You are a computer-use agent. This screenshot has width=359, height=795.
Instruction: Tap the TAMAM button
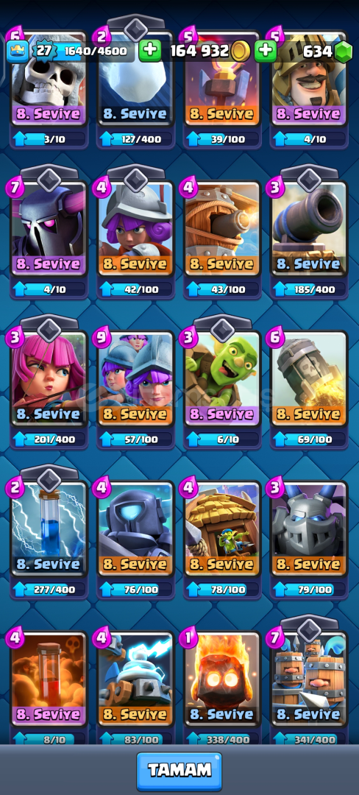click(x=179, y=771)
